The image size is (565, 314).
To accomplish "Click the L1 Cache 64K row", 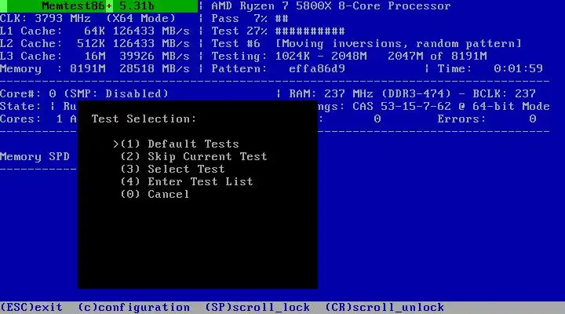I will point(95,31).
